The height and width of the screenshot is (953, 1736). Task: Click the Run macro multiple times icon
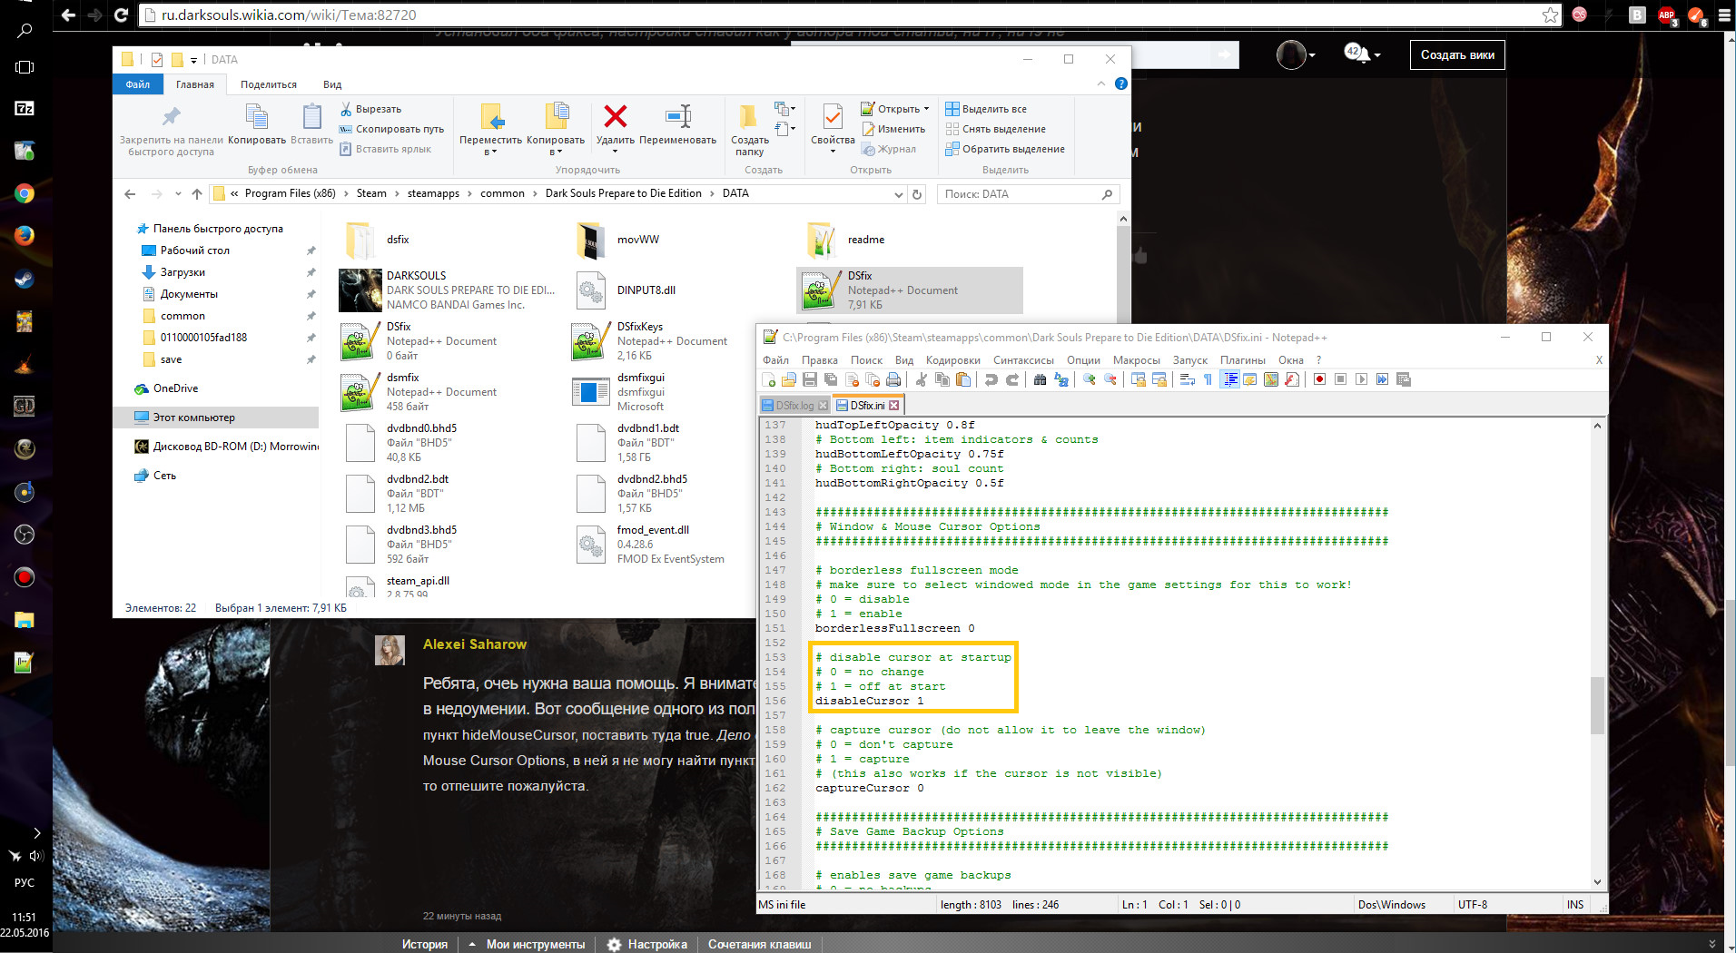click(1382, 379)
